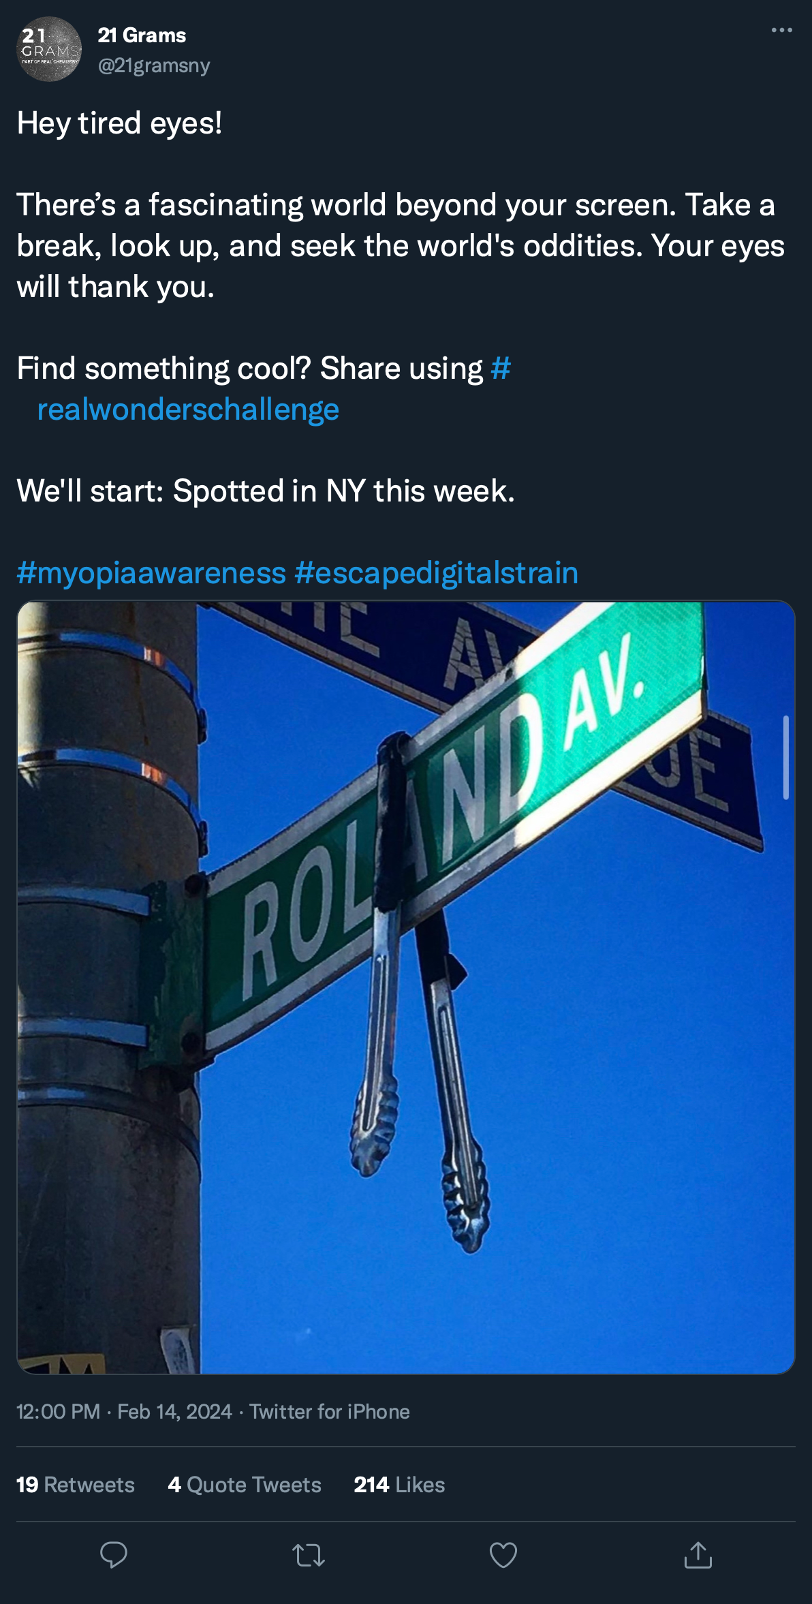Screen dimensions: 812x1604
Task: Click the retweet arrows icon
Action: (309, 1556)
